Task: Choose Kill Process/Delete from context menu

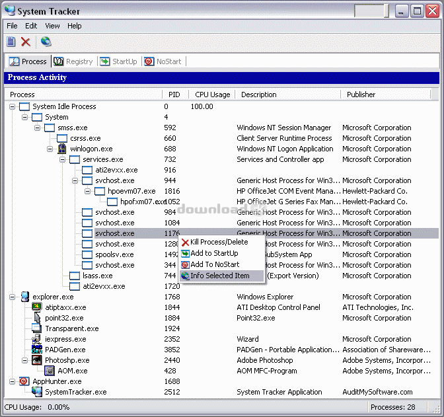Action: coord(221,242)
